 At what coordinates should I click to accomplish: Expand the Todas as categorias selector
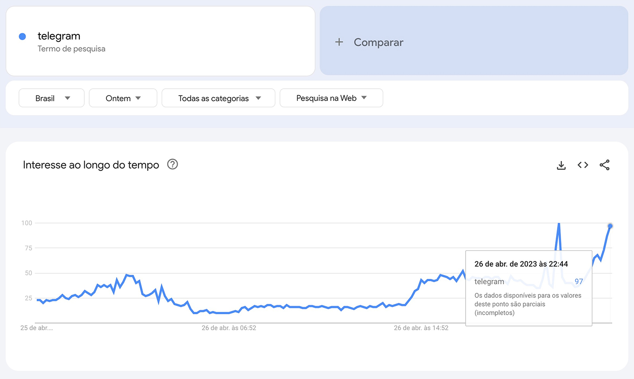[x=218, y=97]
